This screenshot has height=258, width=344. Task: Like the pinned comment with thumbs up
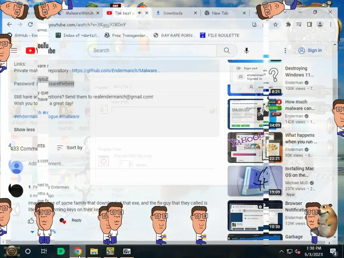31,220
